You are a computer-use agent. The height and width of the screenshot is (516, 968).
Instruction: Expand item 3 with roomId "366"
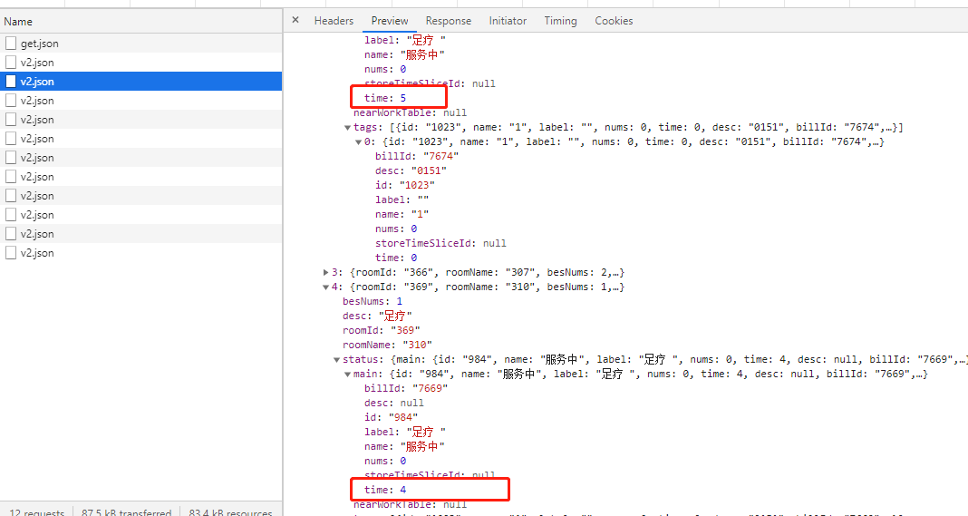[325, 273]
